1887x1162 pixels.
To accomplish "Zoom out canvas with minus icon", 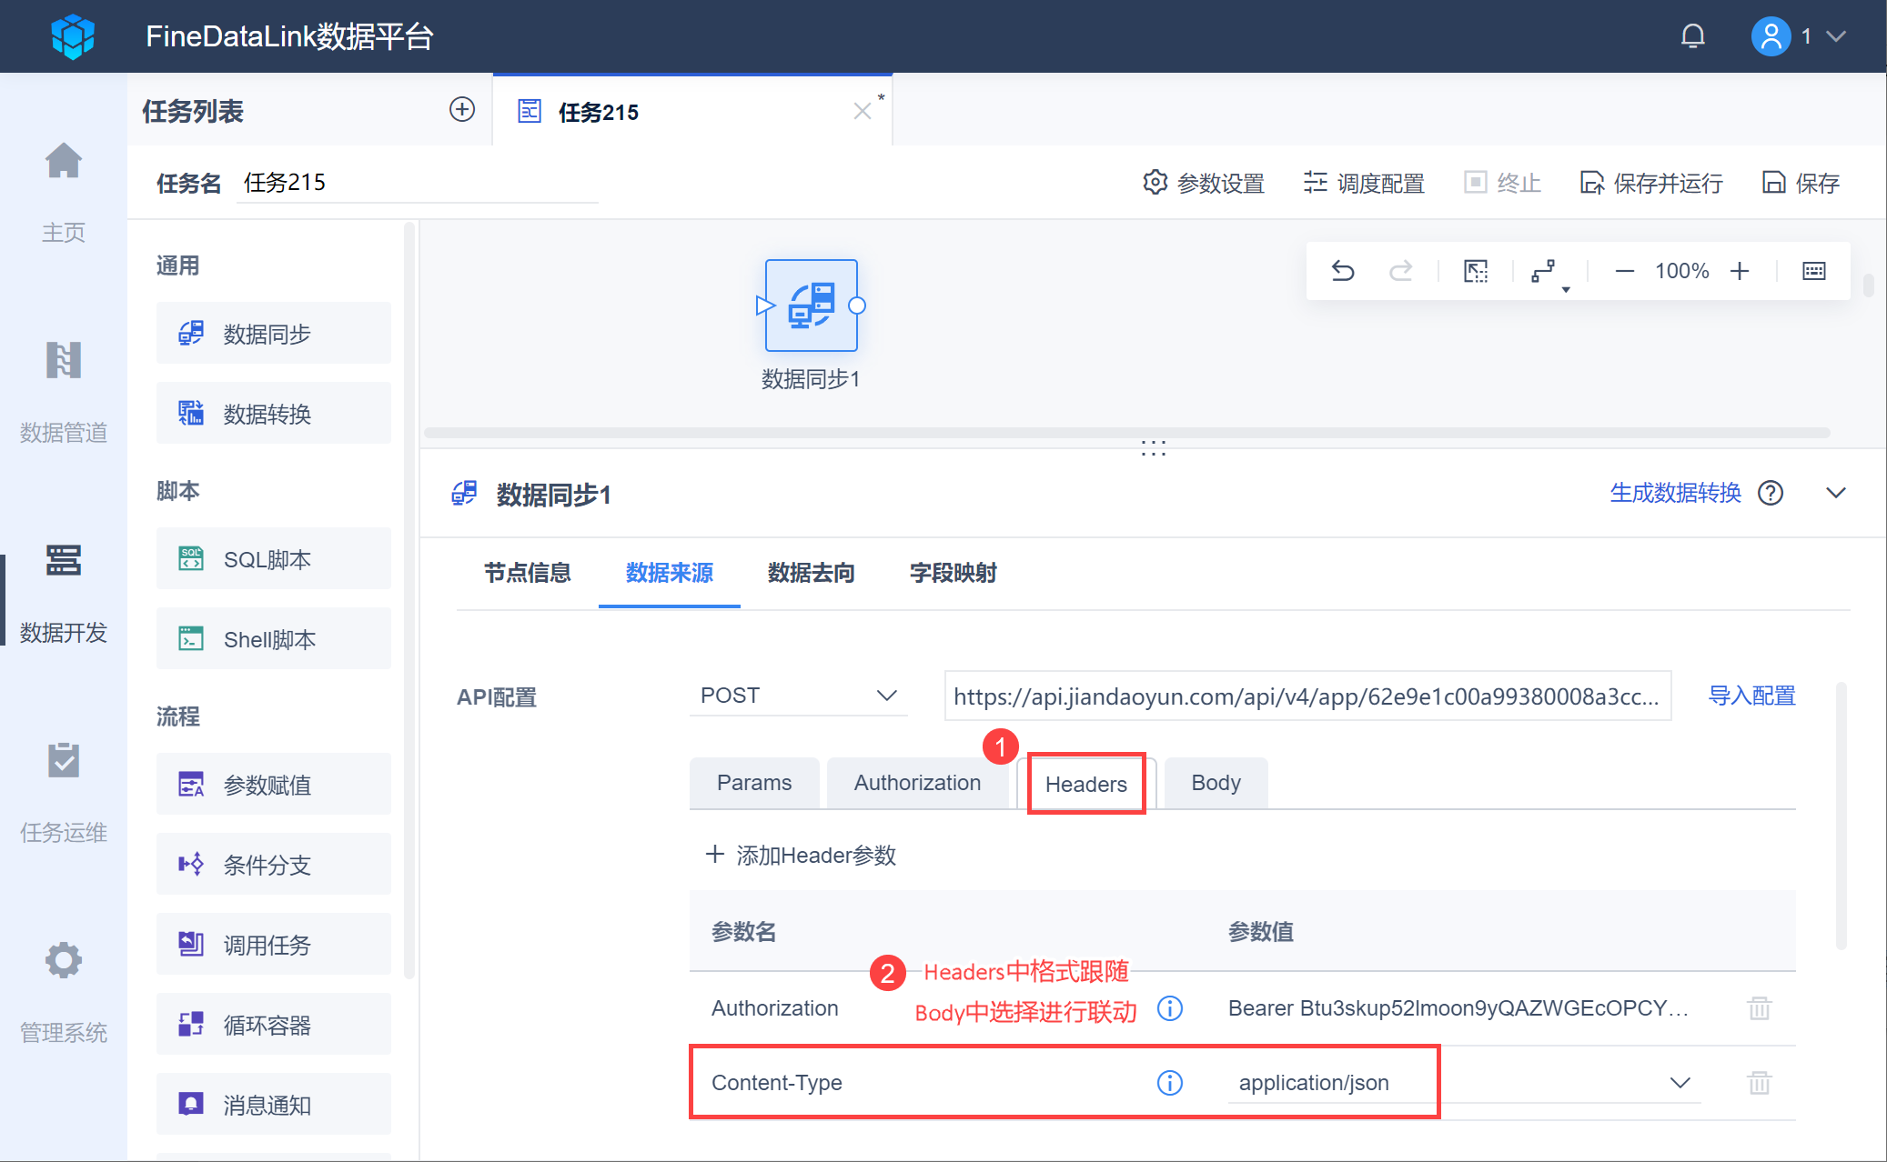I will tap(1624, 271).
